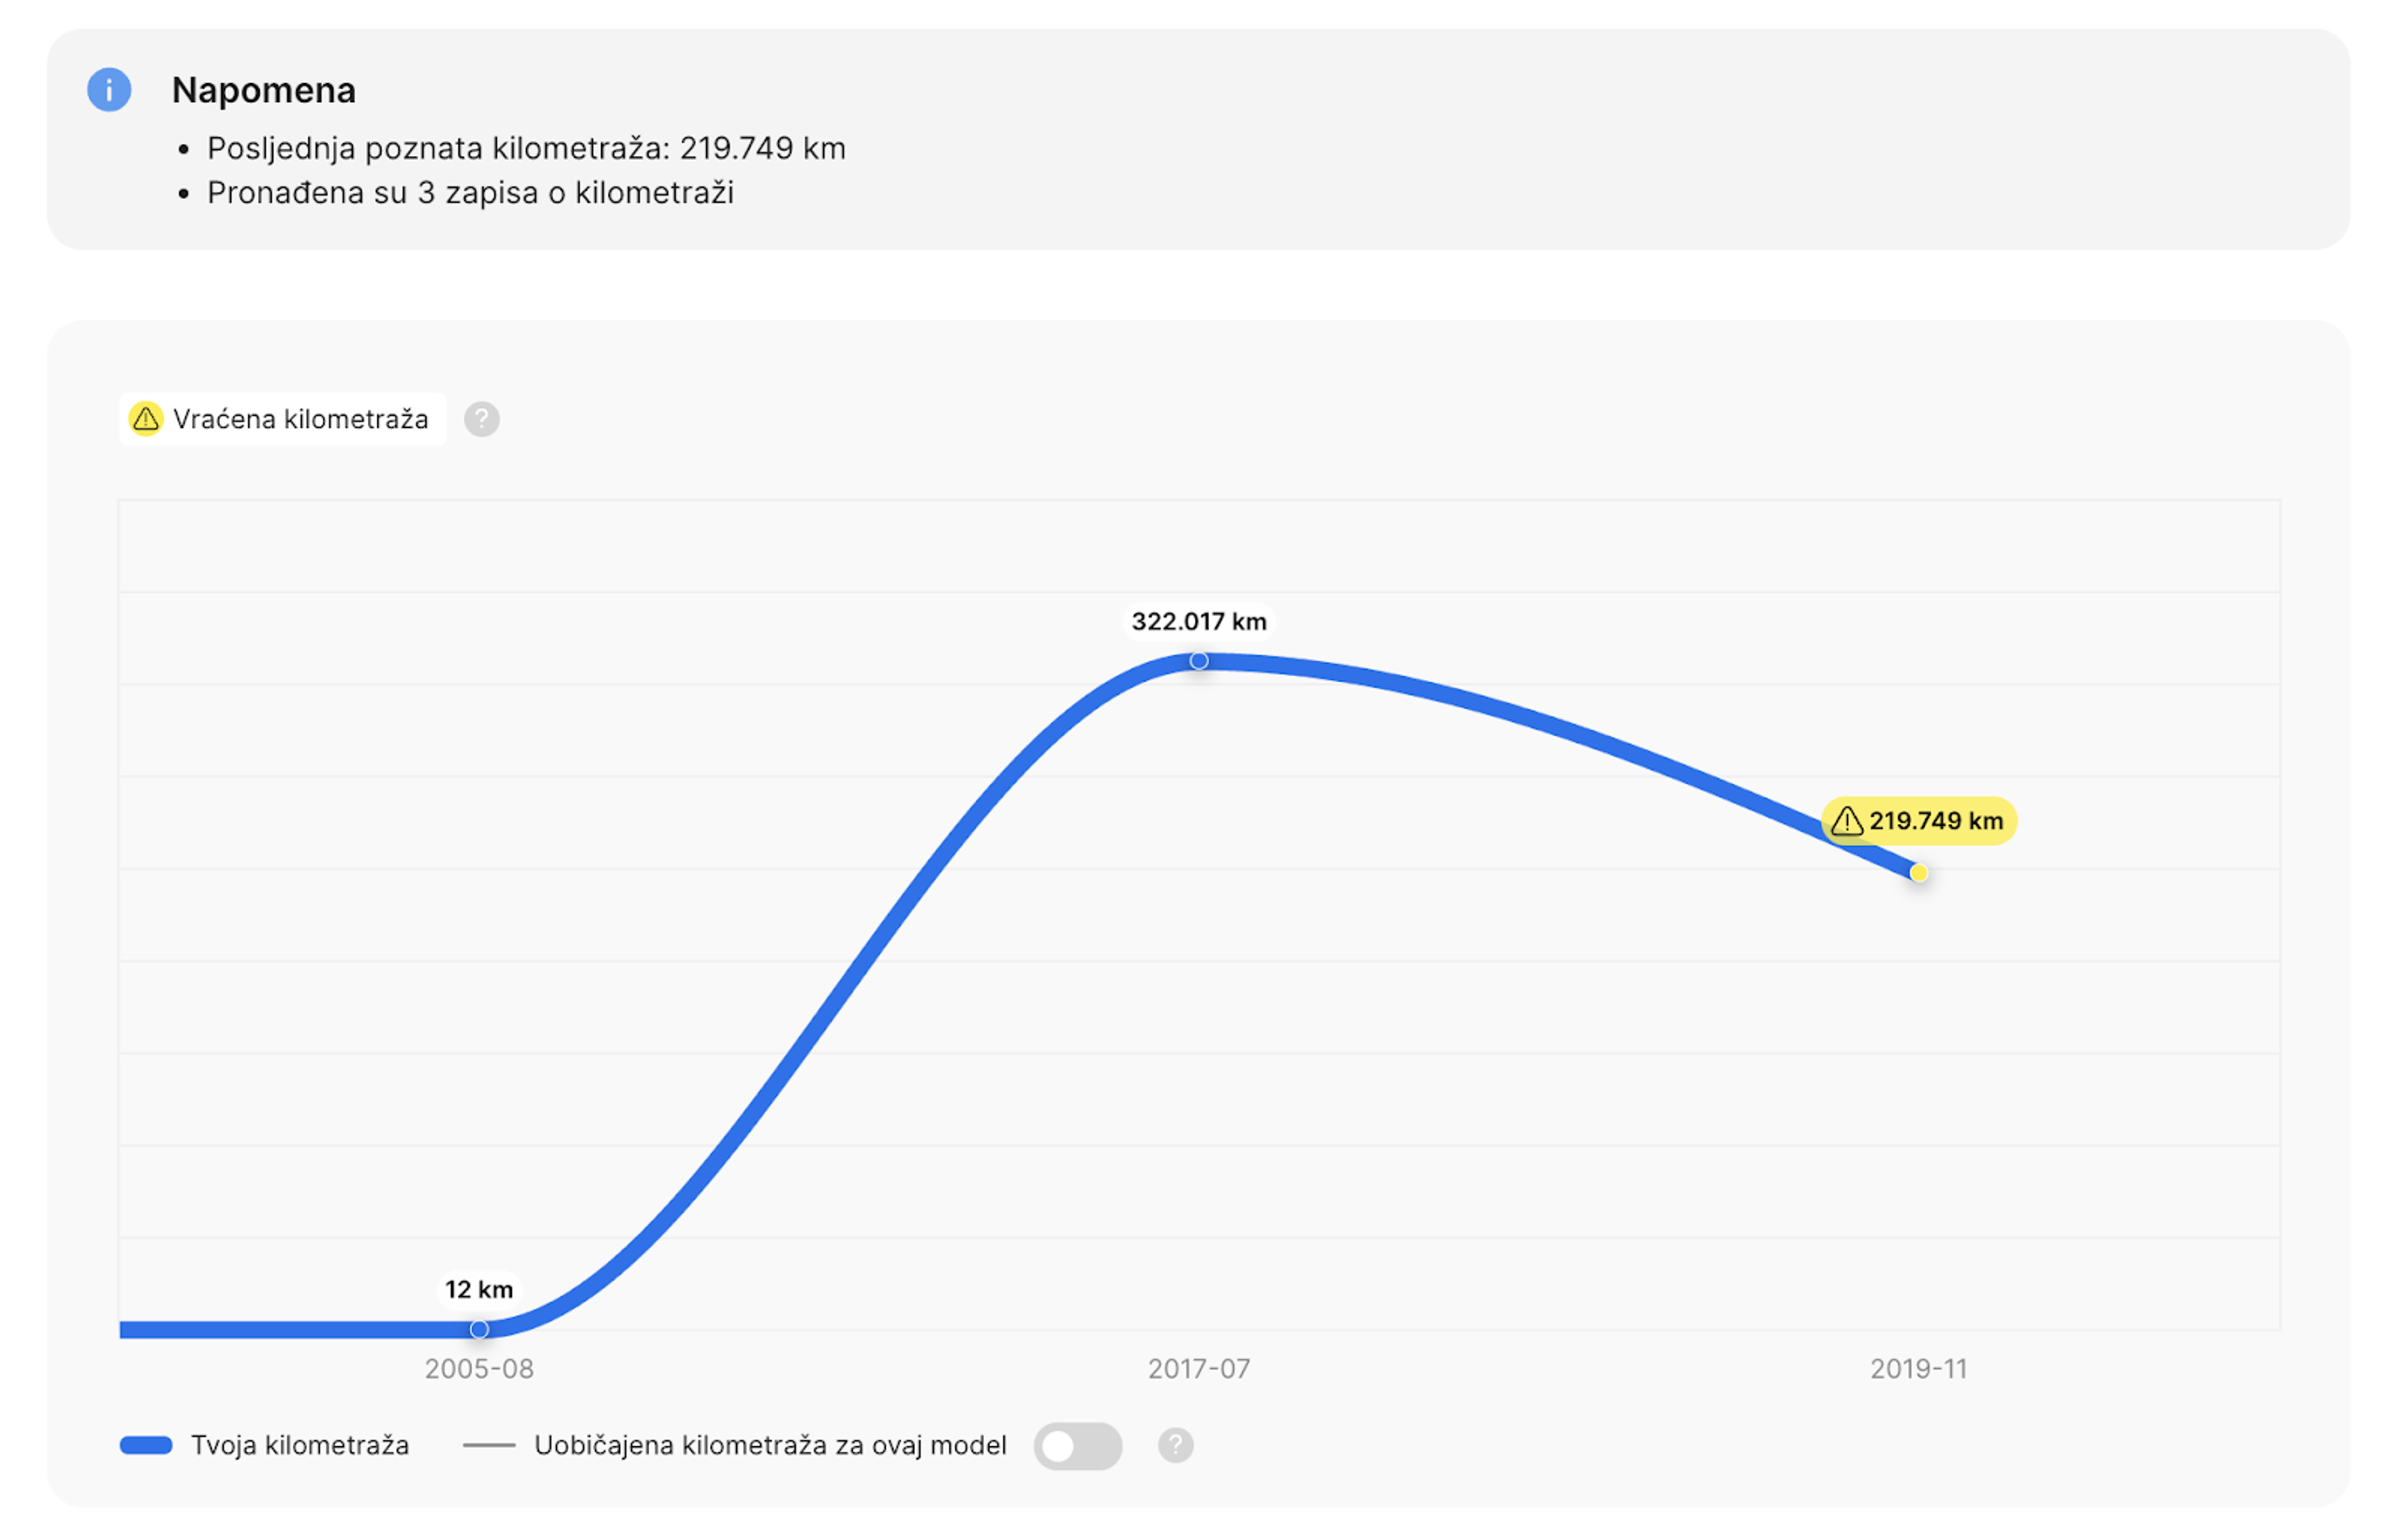Screen dimensions: 2402x1540
Task: Click the 12 km value label
Action: (479, 1289)
